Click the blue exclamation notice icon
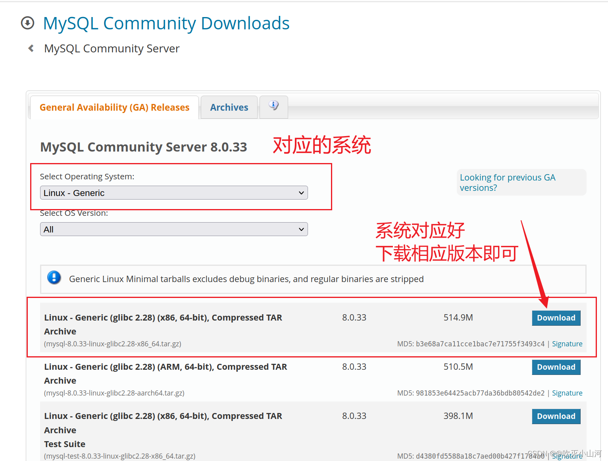Image resolution: width=608 pixels, height=461 pixels. (x=54, y=277)
